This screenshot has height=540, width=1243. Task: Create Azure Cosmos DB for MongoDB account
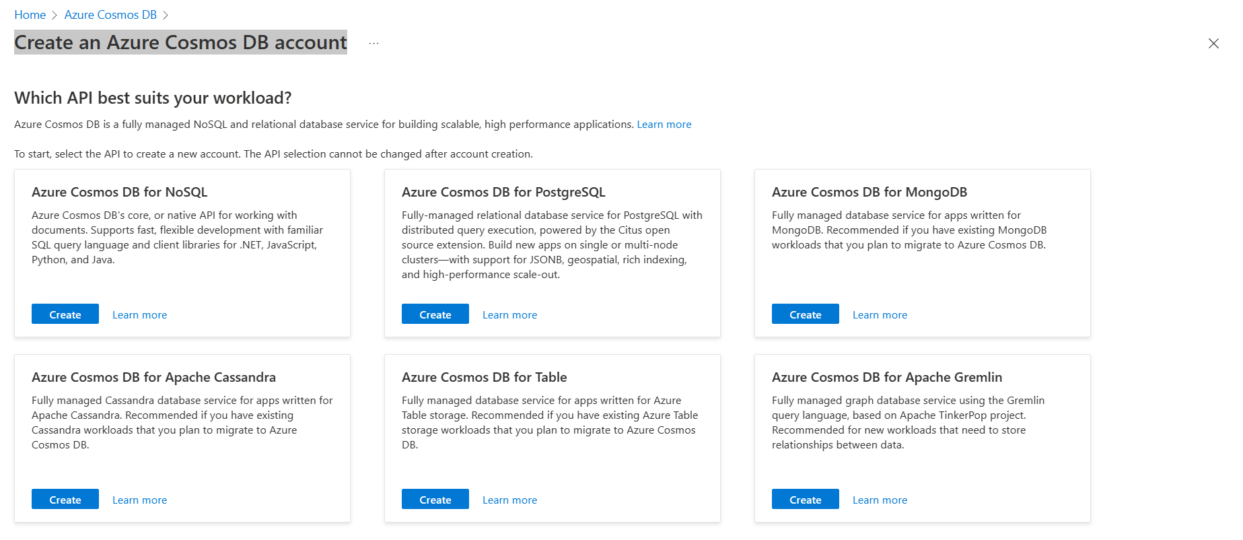tap(806, 314)
